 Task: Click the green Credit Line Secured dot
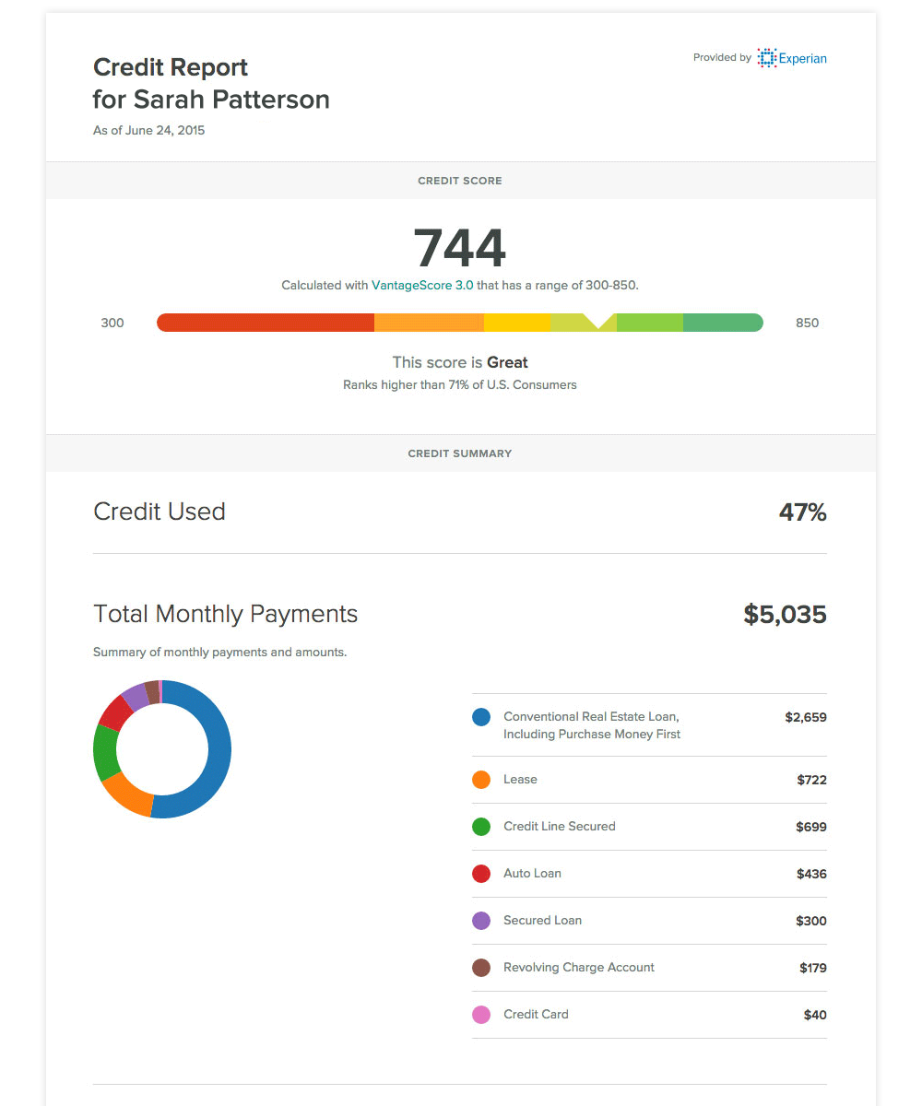(481, 827)
